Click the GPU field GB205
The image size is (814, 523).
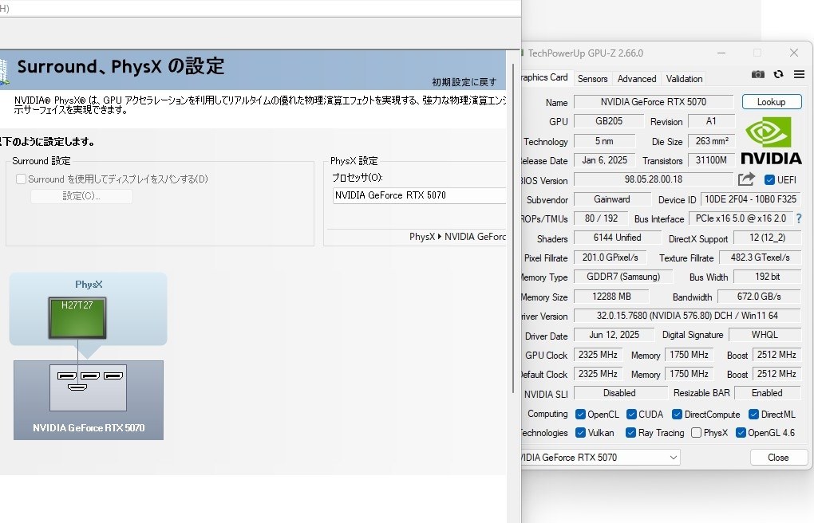pos(609,121)
